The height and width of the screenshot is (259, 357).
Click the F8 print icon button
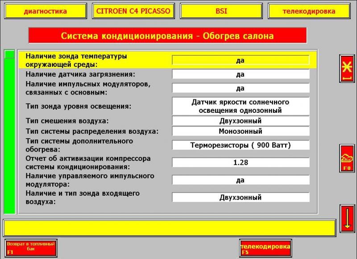[347, 158]
